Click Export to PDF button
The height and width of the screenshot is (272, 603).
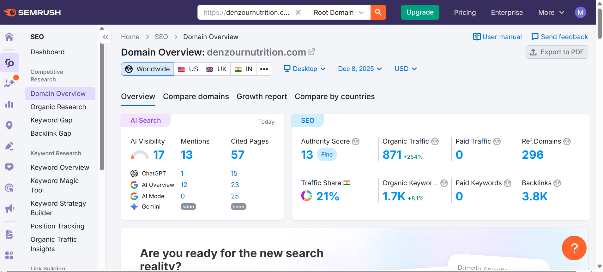pos(557,52)
